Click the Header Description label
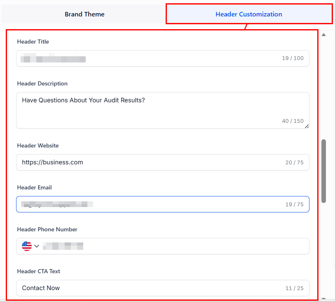The image size is (335, 302). pyautogui.click(x=42, y=83)
